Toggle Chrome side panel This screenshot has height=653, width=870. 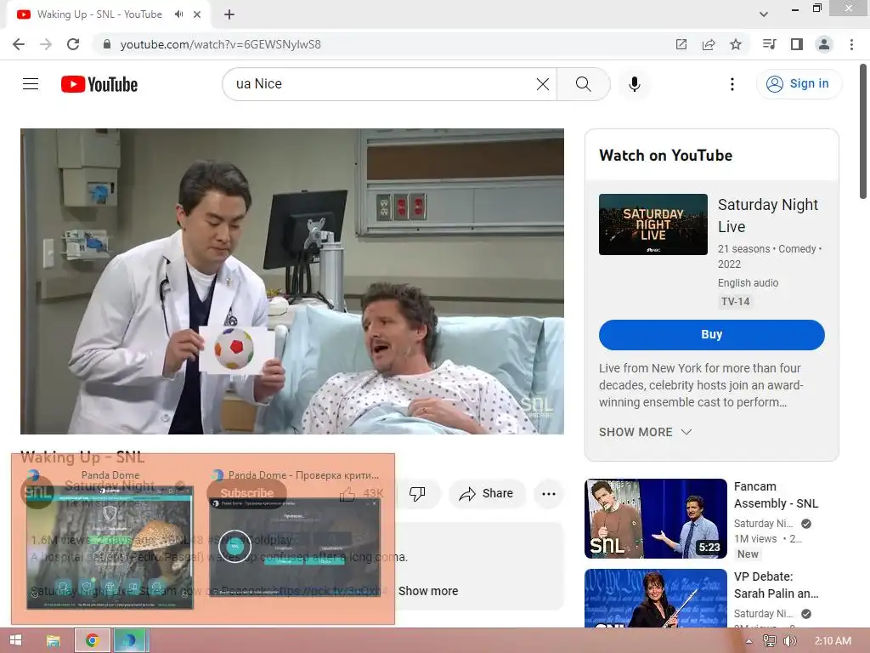coord(797,44)
